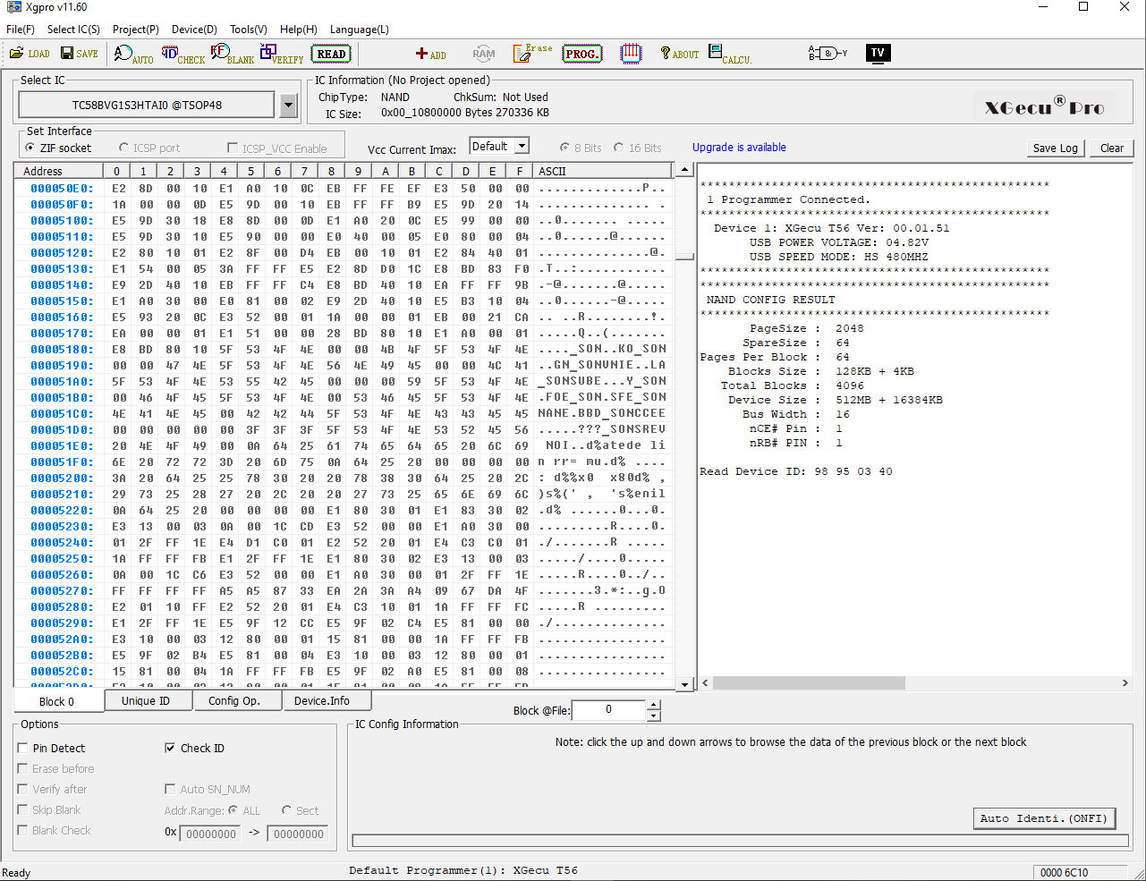The width and height of the screenshot is (1146, 881).
Task: Switch to the Config Op. tab
Action: pyautogui.click(x=233, y=701)
